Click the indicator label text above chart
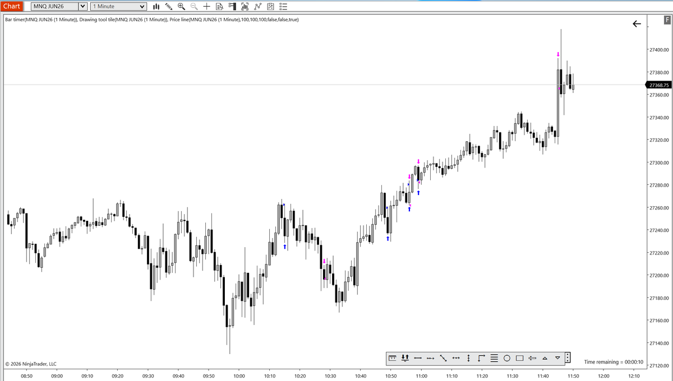Screen dimensions: 673x381 [152, 20]
